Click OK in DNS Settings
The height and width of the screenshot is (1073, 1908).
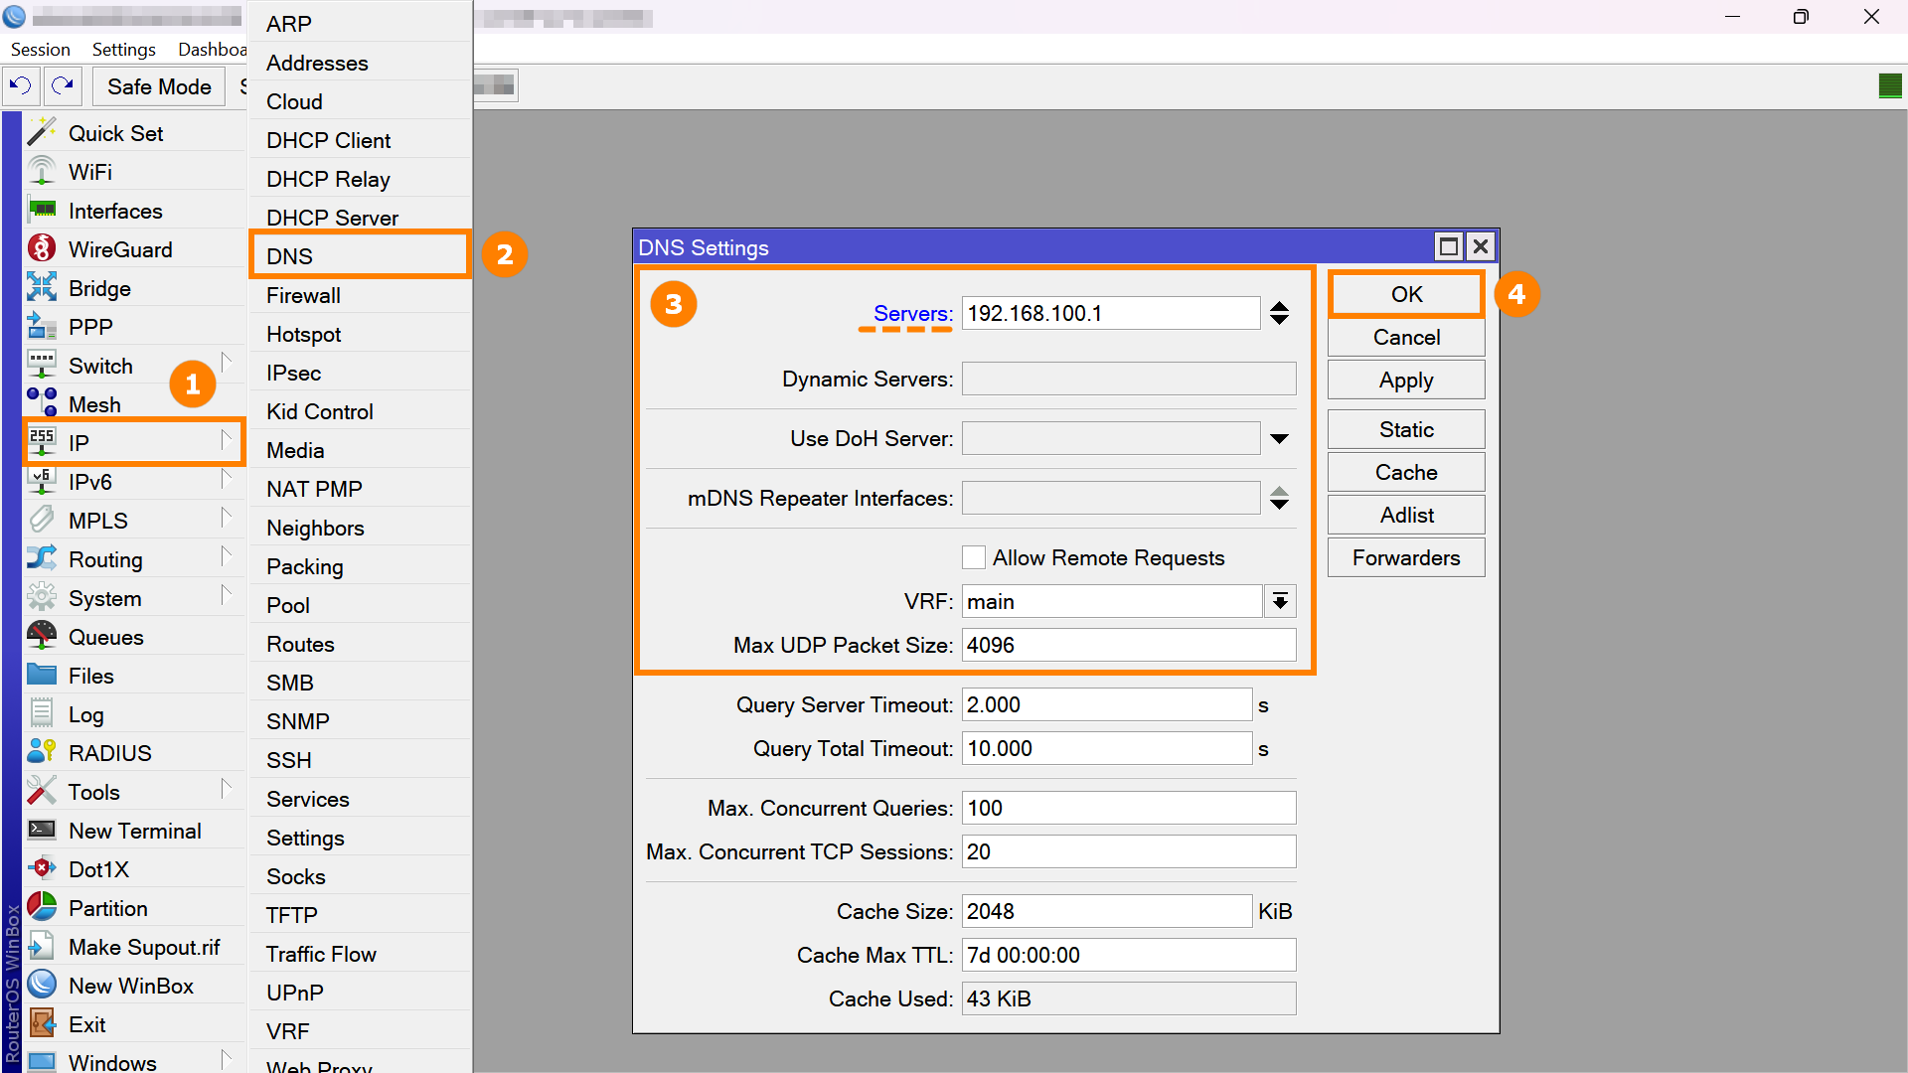click(x=1406, y=294)
